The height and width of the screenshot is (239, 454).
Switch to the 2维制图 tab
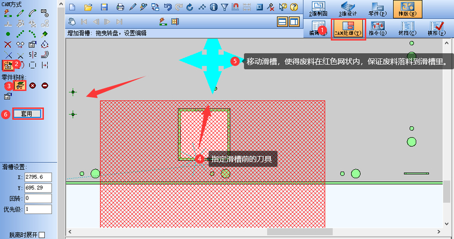[x=318, y=9]
